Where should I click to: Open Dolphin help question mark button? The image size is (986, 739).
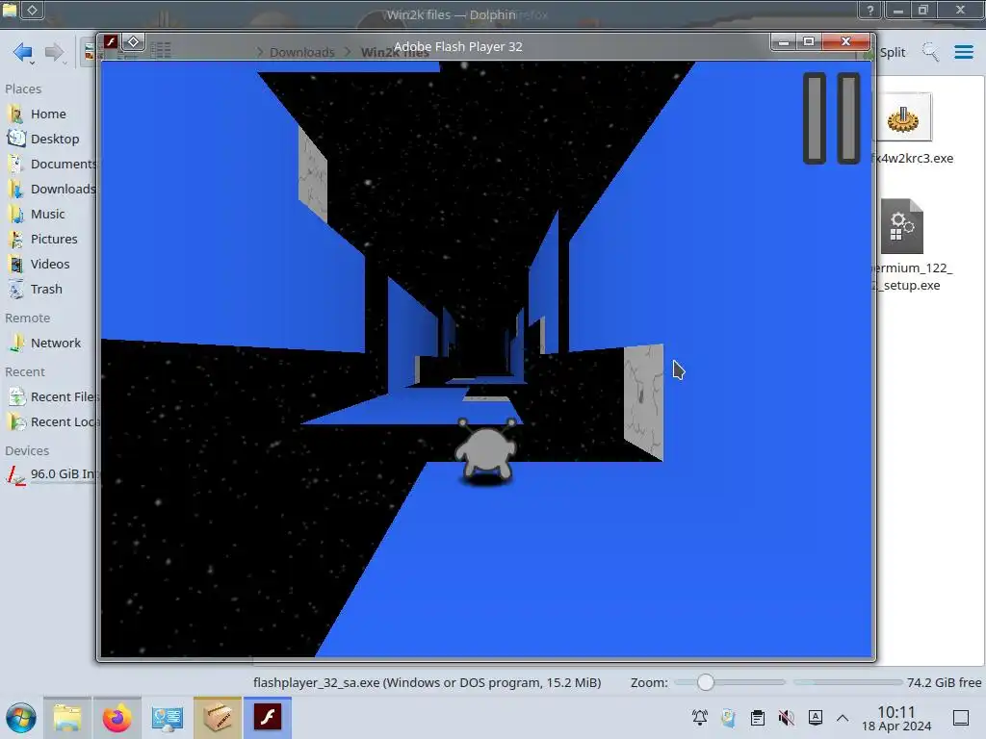869,10
